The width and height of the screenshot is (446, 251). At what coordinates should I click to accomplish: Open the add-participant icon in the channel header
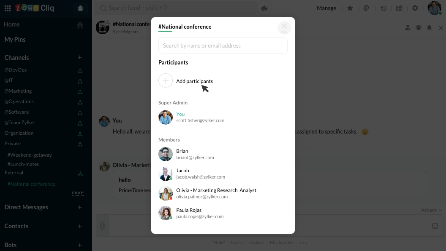pyautogui.click(x=408, y=27)
